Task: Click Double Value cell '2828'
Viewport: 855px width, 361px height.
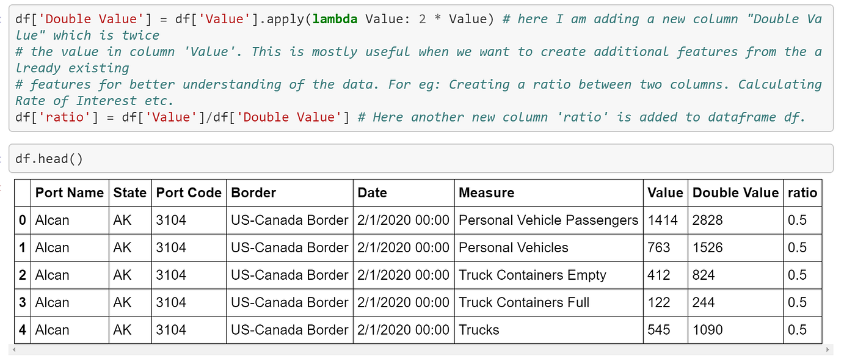Action: click(x=735, y=220)
